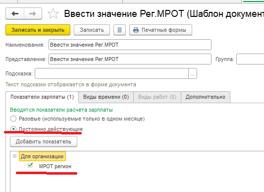
Task: Switch to Показатели зарплаты (1) tab
Action: click(42, 97)
